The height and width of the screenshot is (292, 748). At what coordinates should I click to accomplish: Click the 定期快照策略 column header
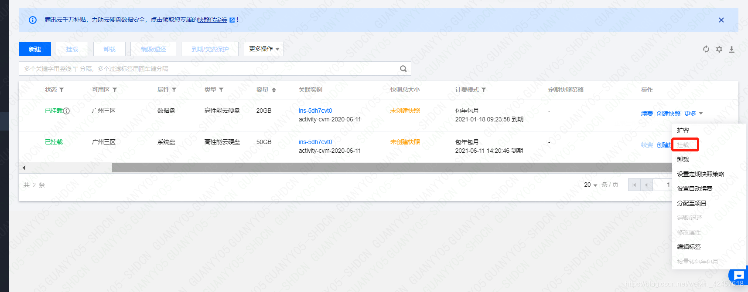(566, 90)
